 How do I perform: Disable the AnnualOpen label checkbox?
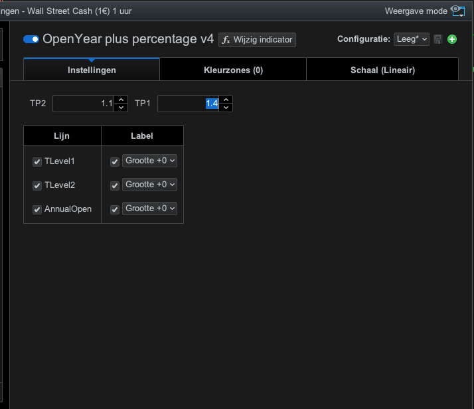(x=115, y=209)
